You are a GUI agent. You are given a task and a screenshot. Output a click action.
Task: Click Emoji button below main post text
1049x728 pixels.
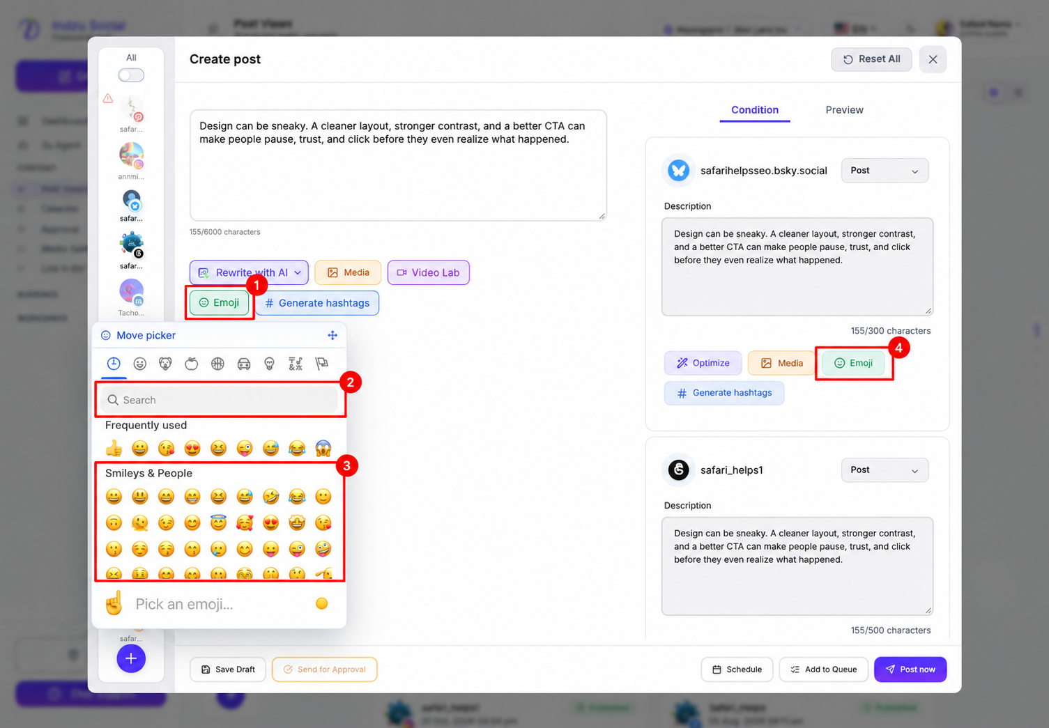coord(219,303)
